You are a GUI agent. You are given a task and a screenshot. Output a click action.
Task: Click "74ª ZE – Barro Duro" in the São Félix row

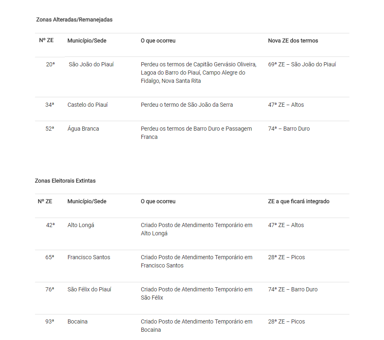(x=293, y=289)
